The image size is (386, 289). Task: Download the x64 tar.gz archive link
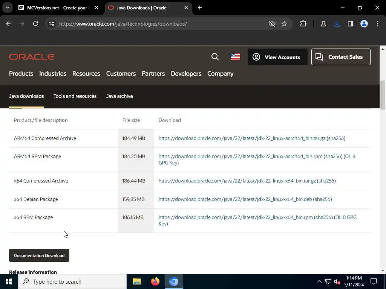coord(237,181)
